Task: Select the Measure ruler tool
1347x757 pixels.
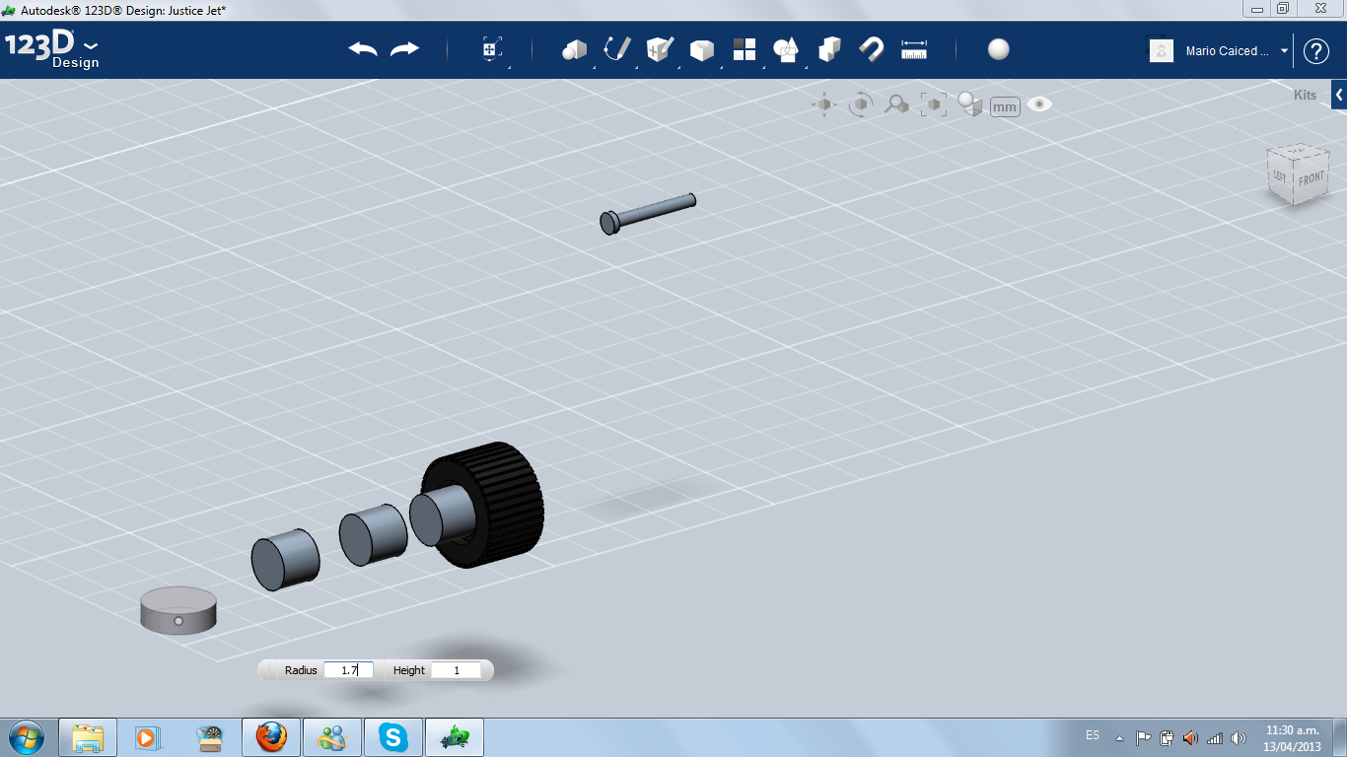Action: [914, 49]
